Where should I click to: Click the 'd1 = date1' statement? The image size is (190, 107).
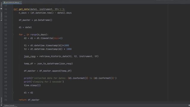[x=25, y=27]
